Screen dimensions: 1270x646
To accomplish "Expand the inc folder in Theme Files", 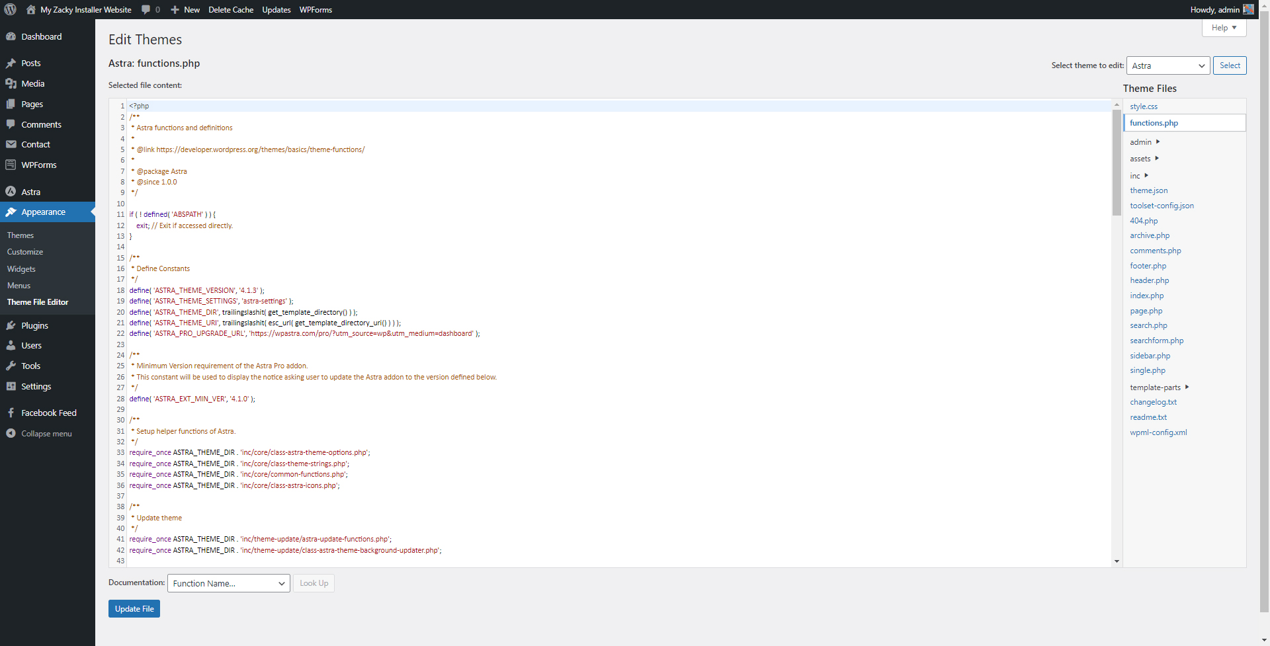I will point(1139,175).
